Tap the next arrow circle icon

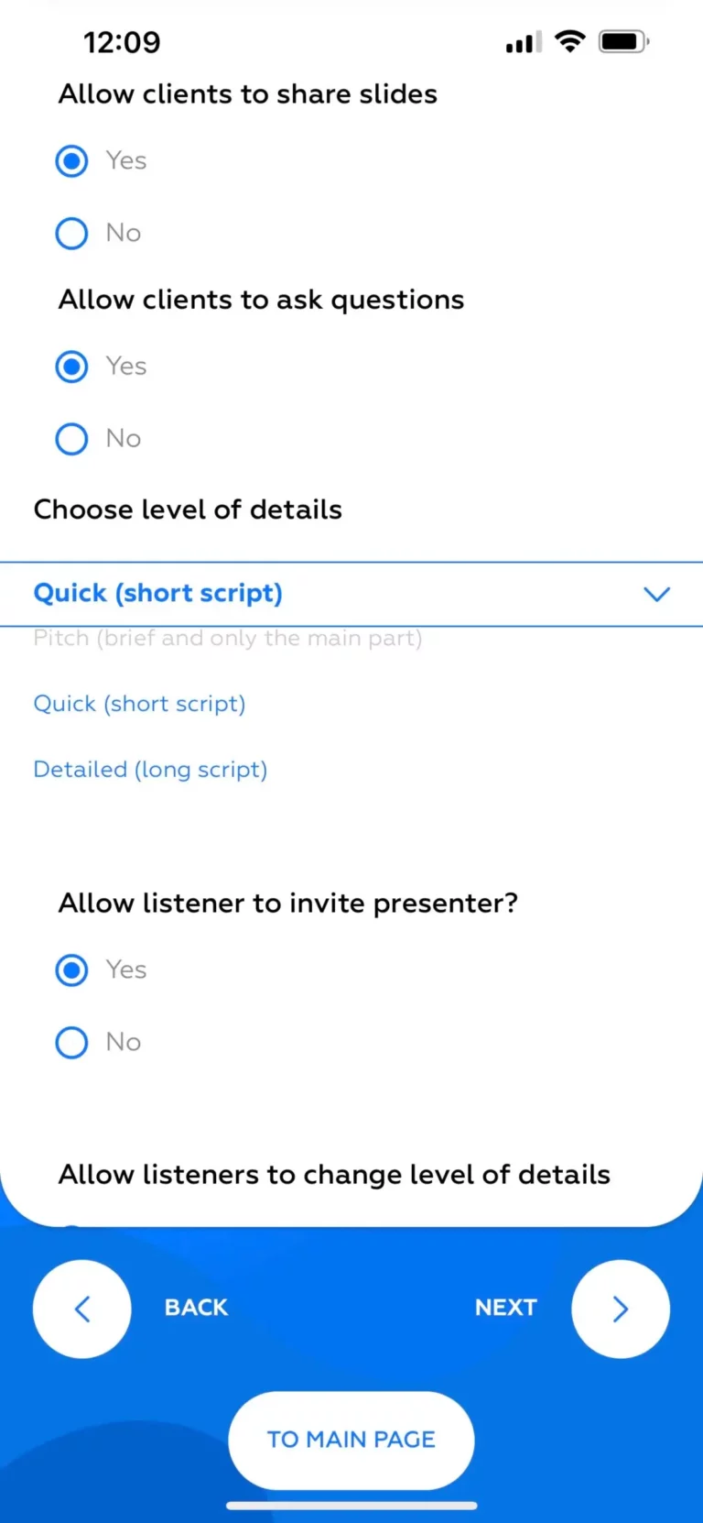click(x=620, y=1309)
